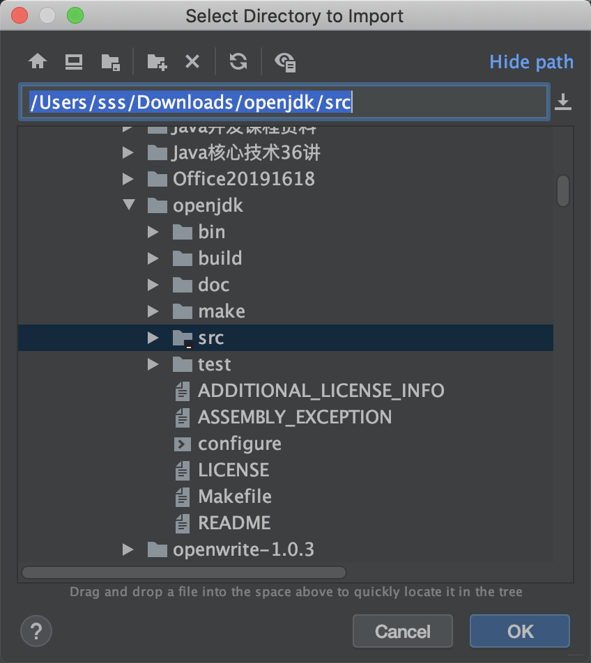Select the configure file name

pyautogui.click(x=240, y=444)
